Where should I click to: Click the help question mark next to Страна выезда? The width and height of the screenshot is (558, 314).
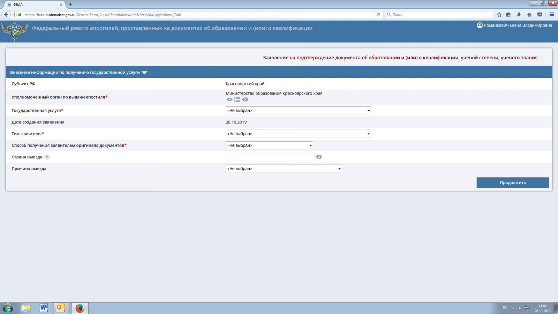[x=47, y=157]
